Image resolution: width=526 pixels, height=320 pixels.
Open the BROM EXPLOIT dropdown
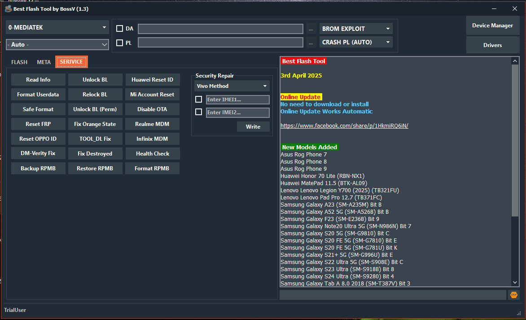(x=356, y=29)
